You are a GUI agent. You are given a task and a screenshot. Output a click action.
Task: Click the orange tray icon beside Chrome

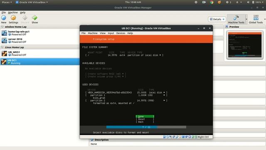tap(219, 2)
